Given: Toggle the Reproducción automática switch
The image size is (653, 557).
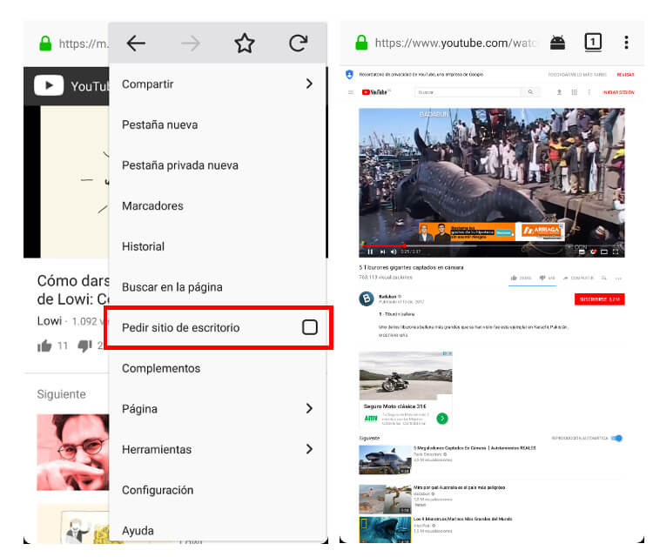Looking at the screenshot, I should (x=616, y=438).
